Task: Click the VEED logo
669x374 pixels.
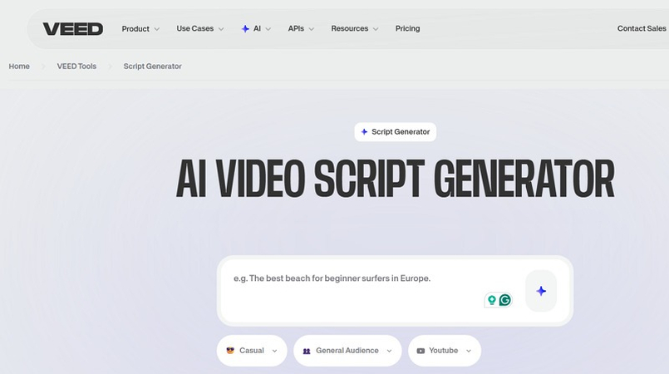Action: tap(73, 29)
